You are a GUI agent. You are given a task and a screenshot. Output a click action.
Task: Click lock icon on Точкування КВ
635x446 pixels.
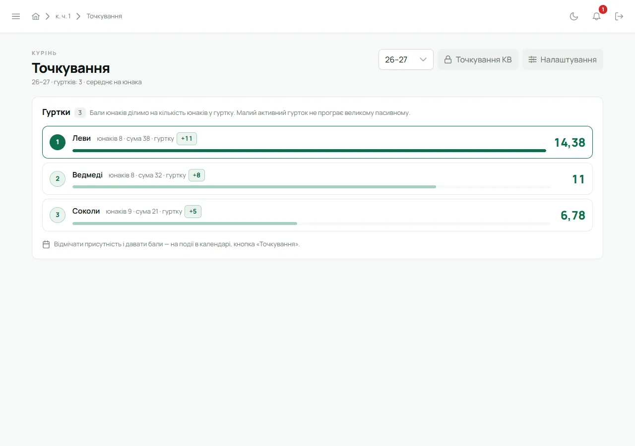tap(448, 59)
